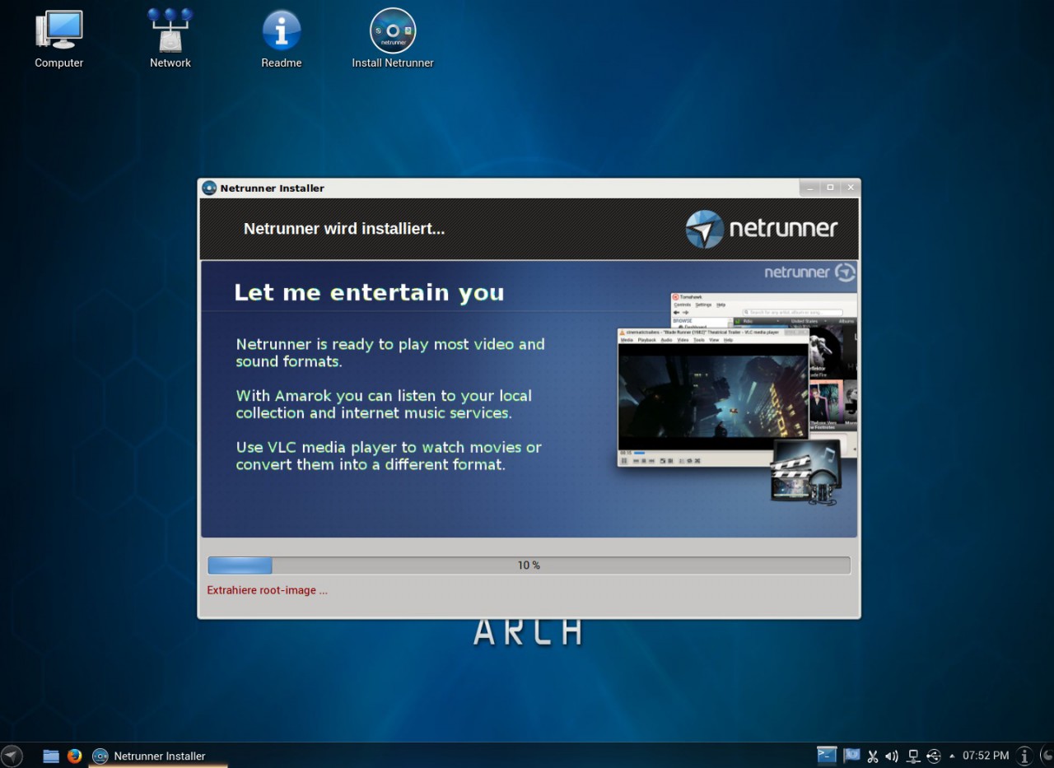Click the 07:52 PM clock

(986, 756)
